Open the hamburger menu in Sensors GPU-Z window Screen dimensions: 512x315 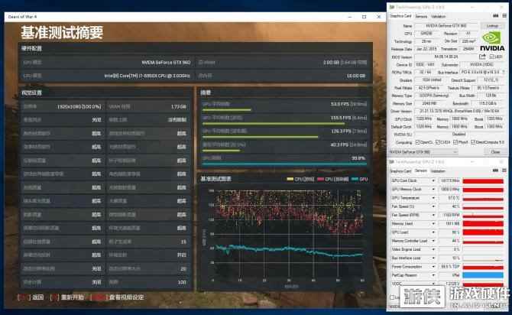(x=504, y=170)
